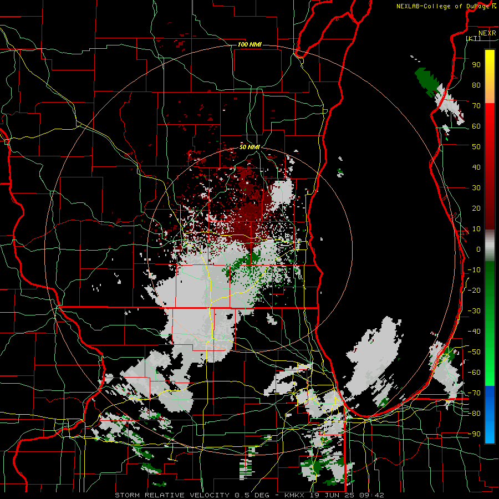Click the -30 value on velocity scale
Image resolution: width=499 pixels, height=499 pixels.
[x=474, y=311]
